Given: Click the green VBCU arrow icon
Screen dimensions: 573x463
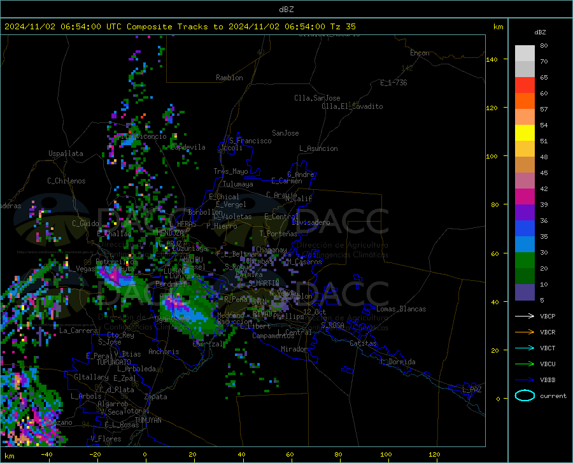Looking at the screenshot, I should pyautogui.click(x=525, y=364).
